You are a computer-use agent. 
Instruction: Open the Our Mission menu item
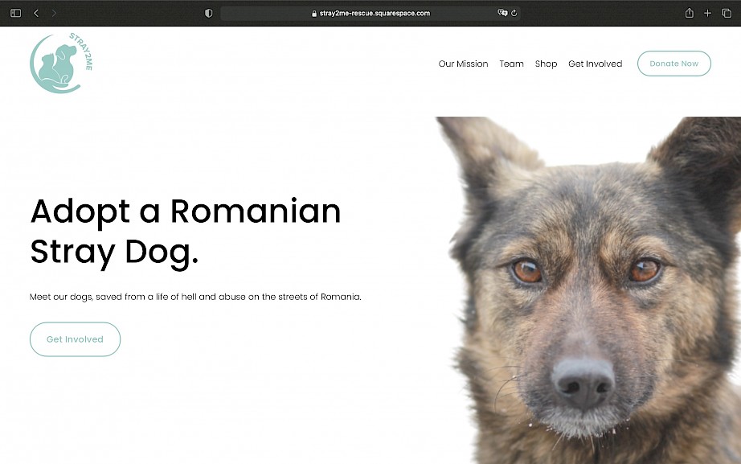point(463,64)
